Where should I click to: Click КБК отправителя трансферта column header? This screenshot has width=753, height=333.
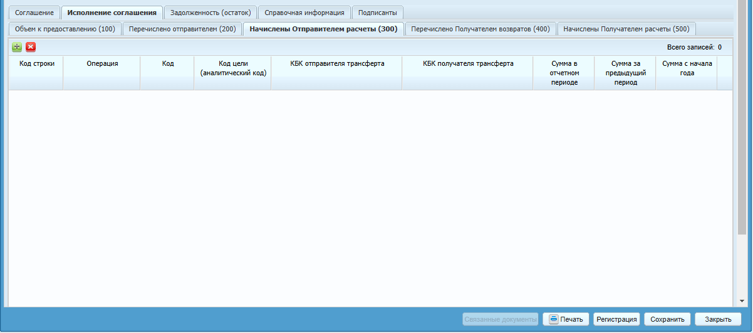[337, 64]
